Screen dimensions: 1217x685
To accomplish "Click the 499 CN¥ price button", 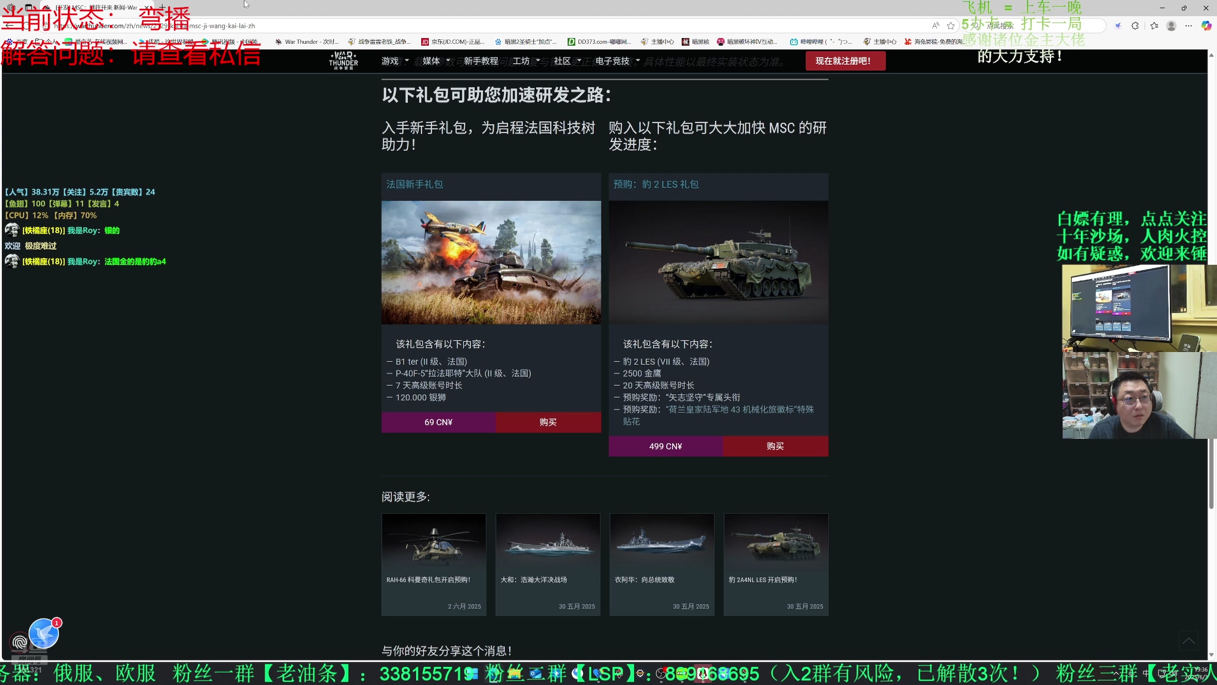I will point(666,446).
